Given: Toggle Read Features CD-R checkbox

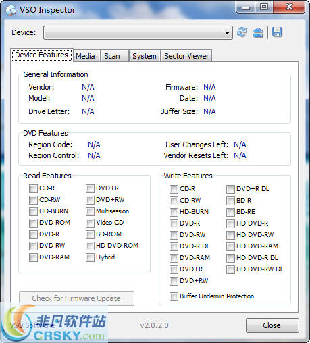Looking at the screenshot, I should 33,188.
